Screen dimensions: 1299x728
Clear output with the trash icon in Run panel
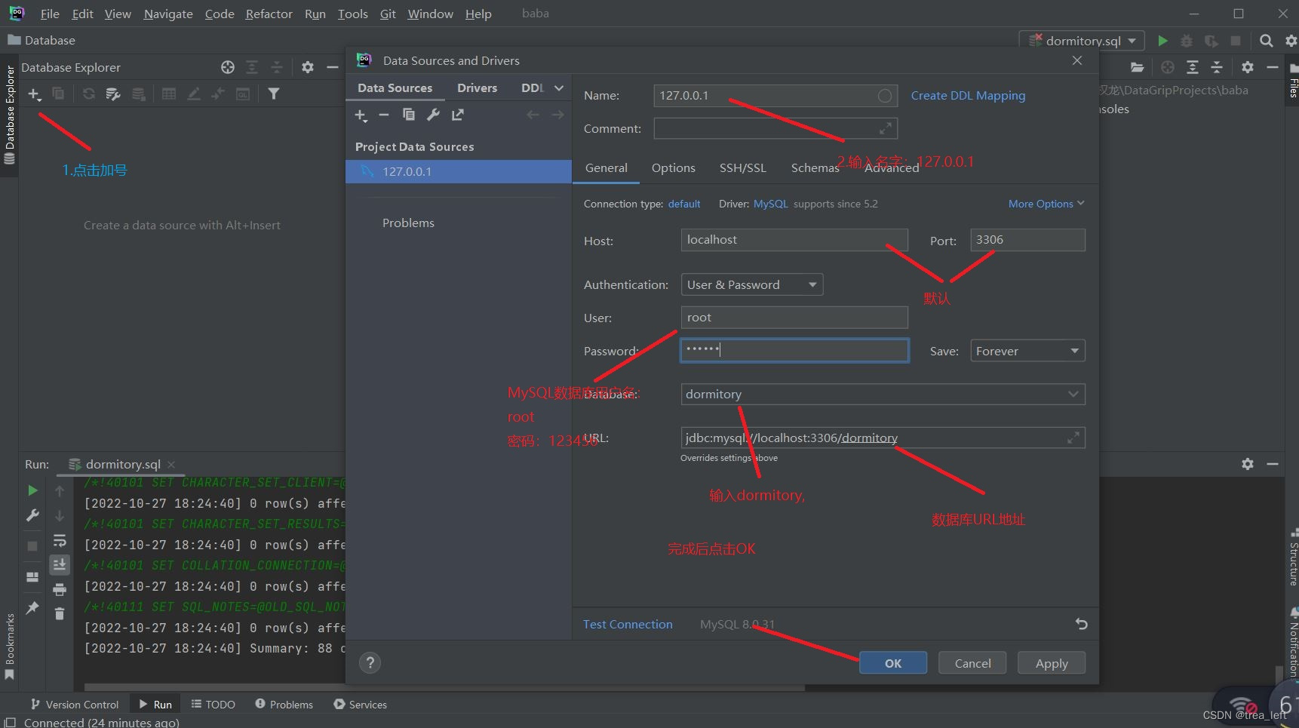click(60, 613)
